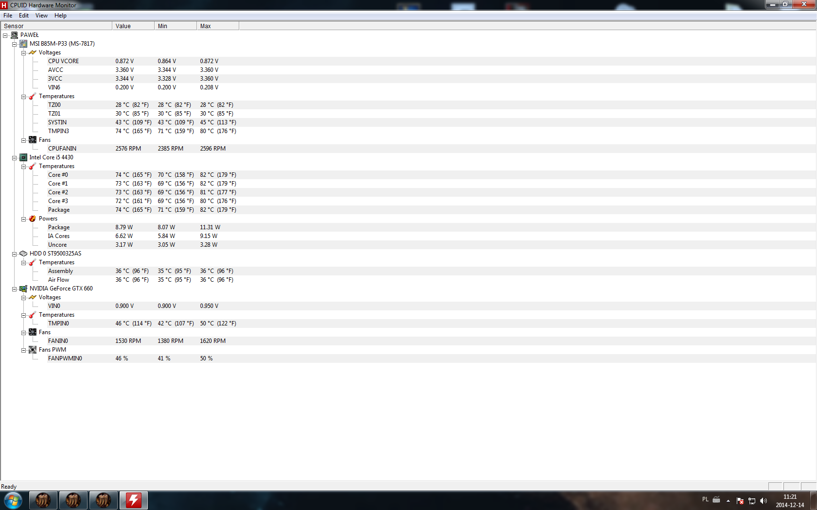Screen dimensions: 817x510
Task: Collapse the Intel Core i5 4430 node
Action: pyautogui.click(x=15, y=158)
